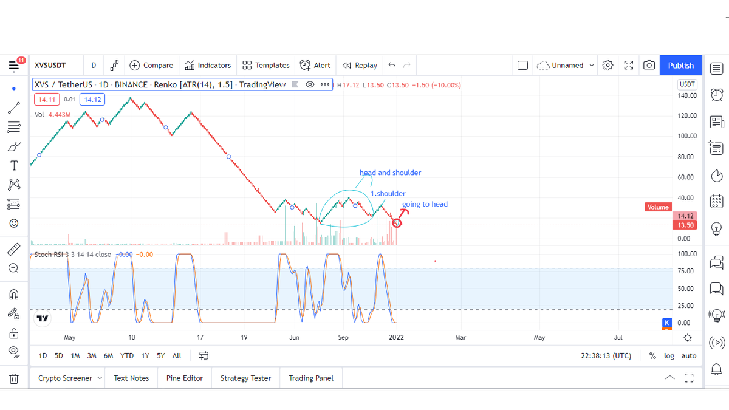Image resolution: width=729 pixels, height=410 pixels.
Task: Open the emoji icons tool
Action: click(13, 224)
